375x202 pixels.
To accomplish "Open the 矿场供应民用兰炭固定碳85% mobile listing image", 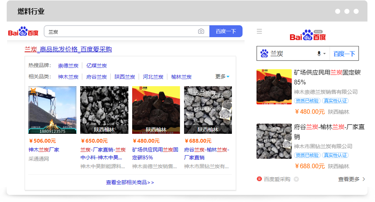I will [x=274, y=87].
